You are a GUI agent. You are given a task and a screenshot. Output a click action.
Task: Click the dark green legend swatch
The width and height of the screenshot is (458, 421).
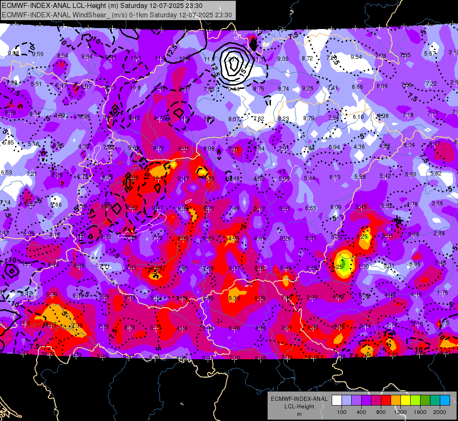[x=425, y=400]
